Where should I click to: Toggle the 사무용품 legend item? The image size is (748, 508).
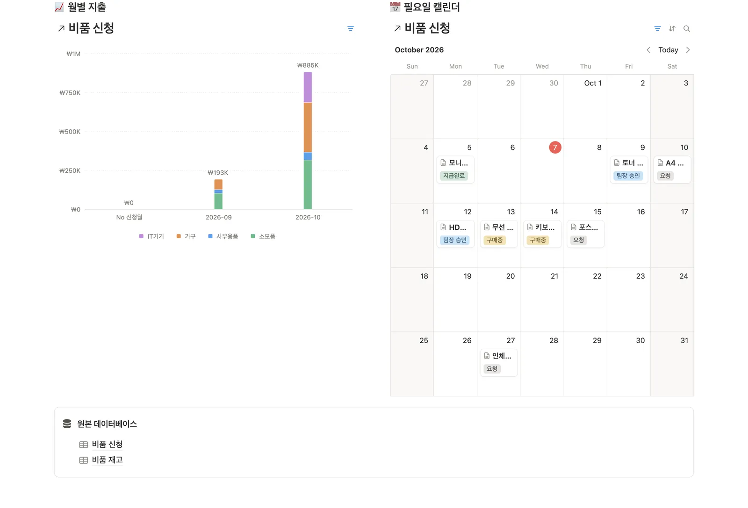point(223,236)
